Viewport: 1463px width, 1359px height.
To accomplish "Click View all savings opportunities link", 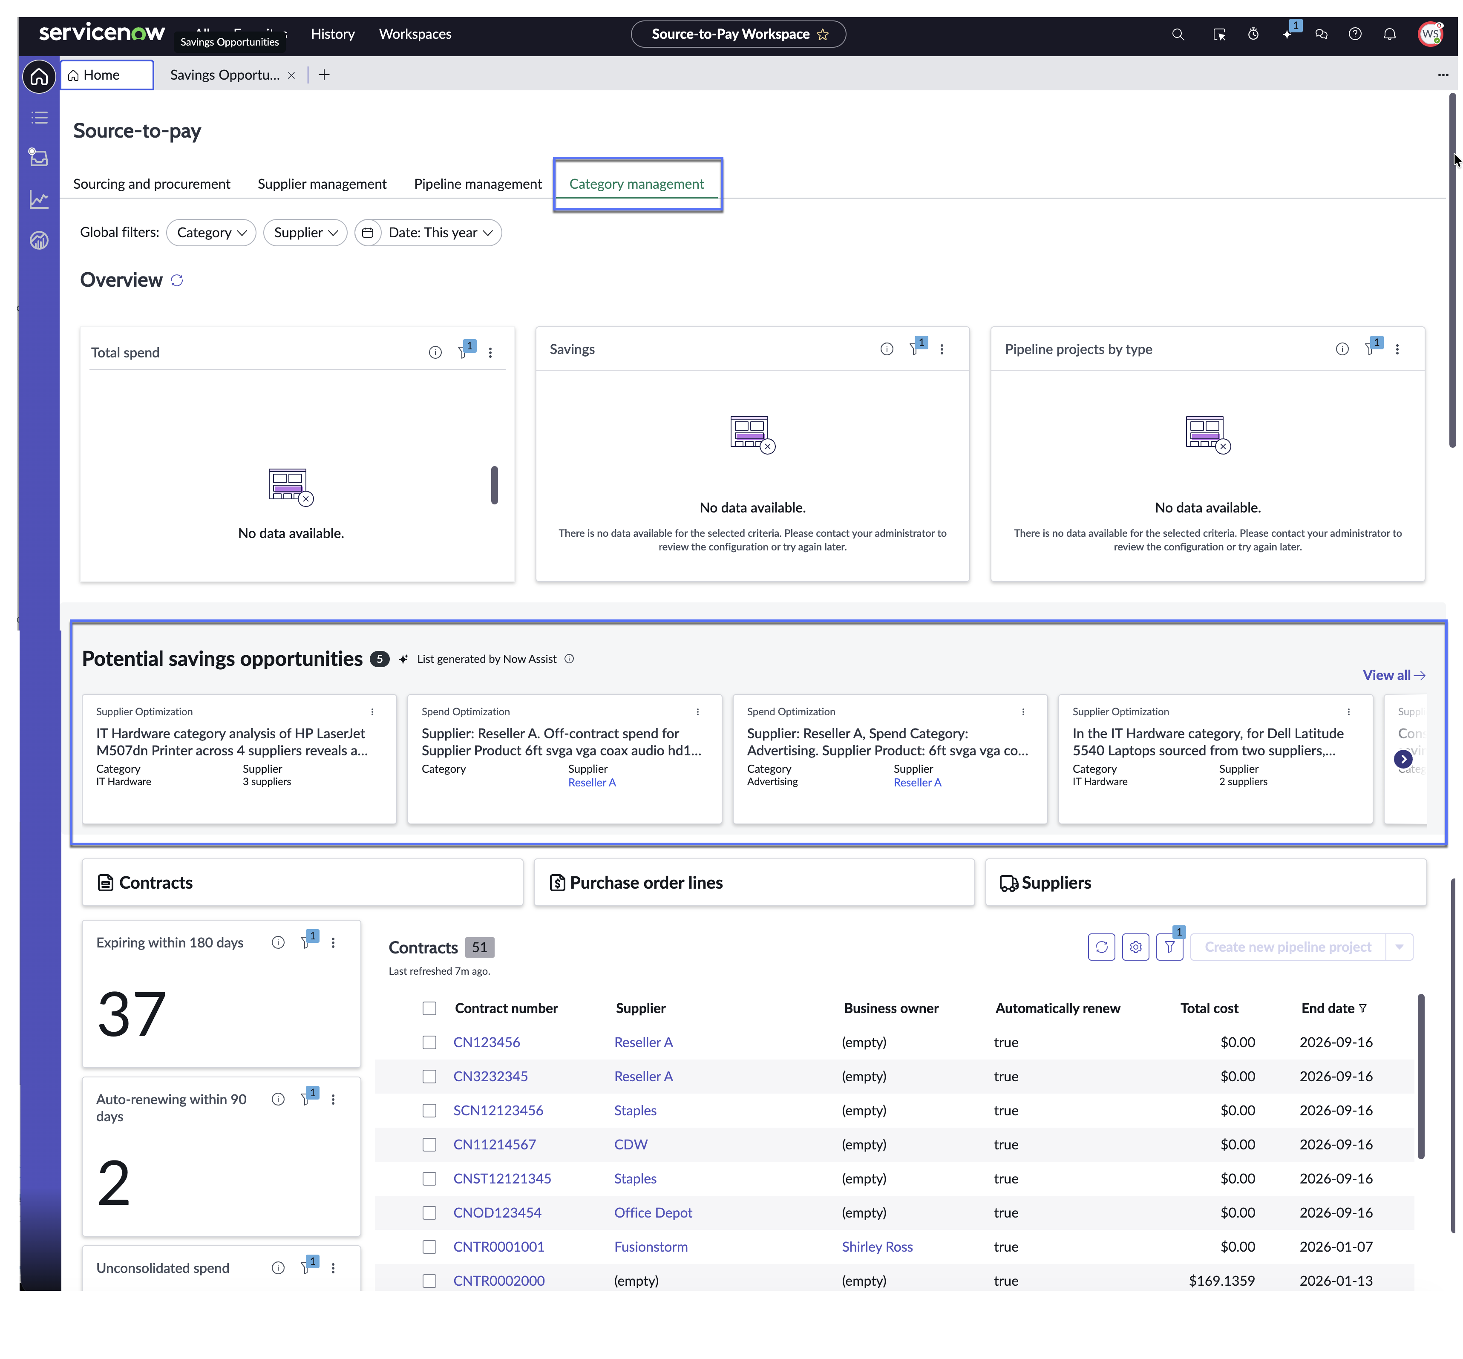I will point(1393,675).
